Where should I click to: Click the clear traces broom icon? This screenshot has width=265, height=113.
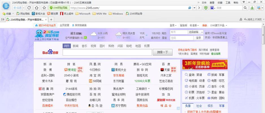point(241,19)
